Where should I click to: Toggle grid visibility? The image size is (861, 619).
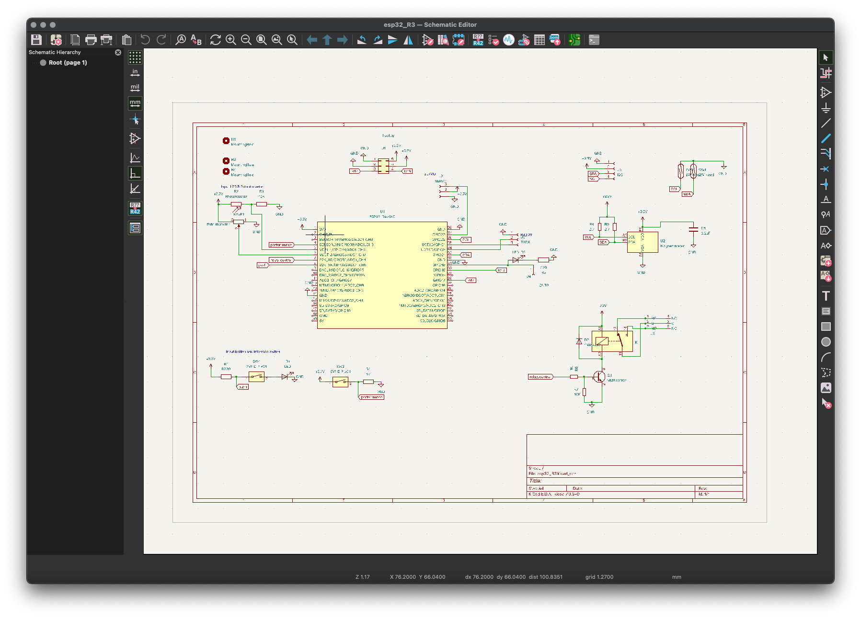tap(135, 57)
